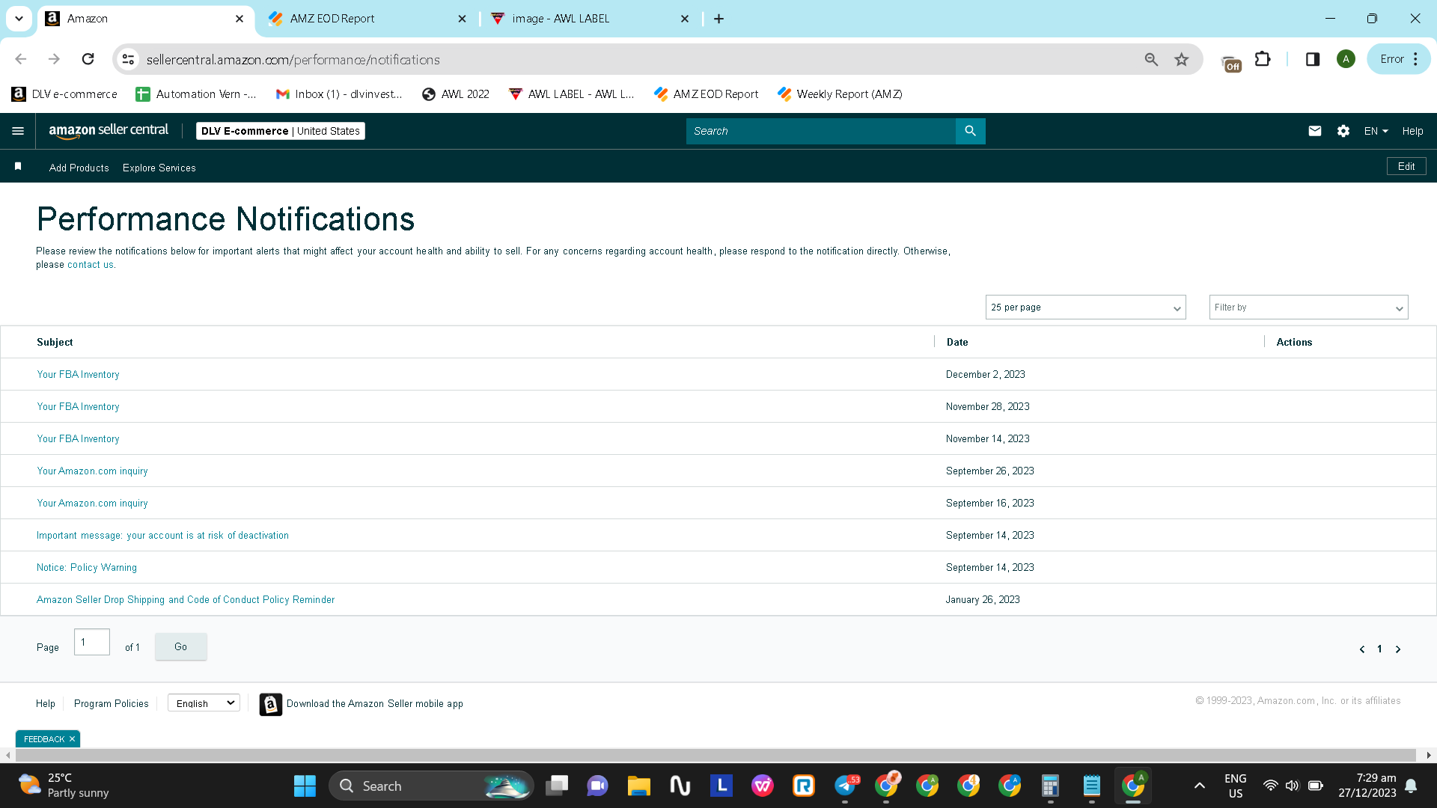The width and height of the screenshot is (1437, 808).
Task: Click the Program Policies footer link
Action: (112, 704)
